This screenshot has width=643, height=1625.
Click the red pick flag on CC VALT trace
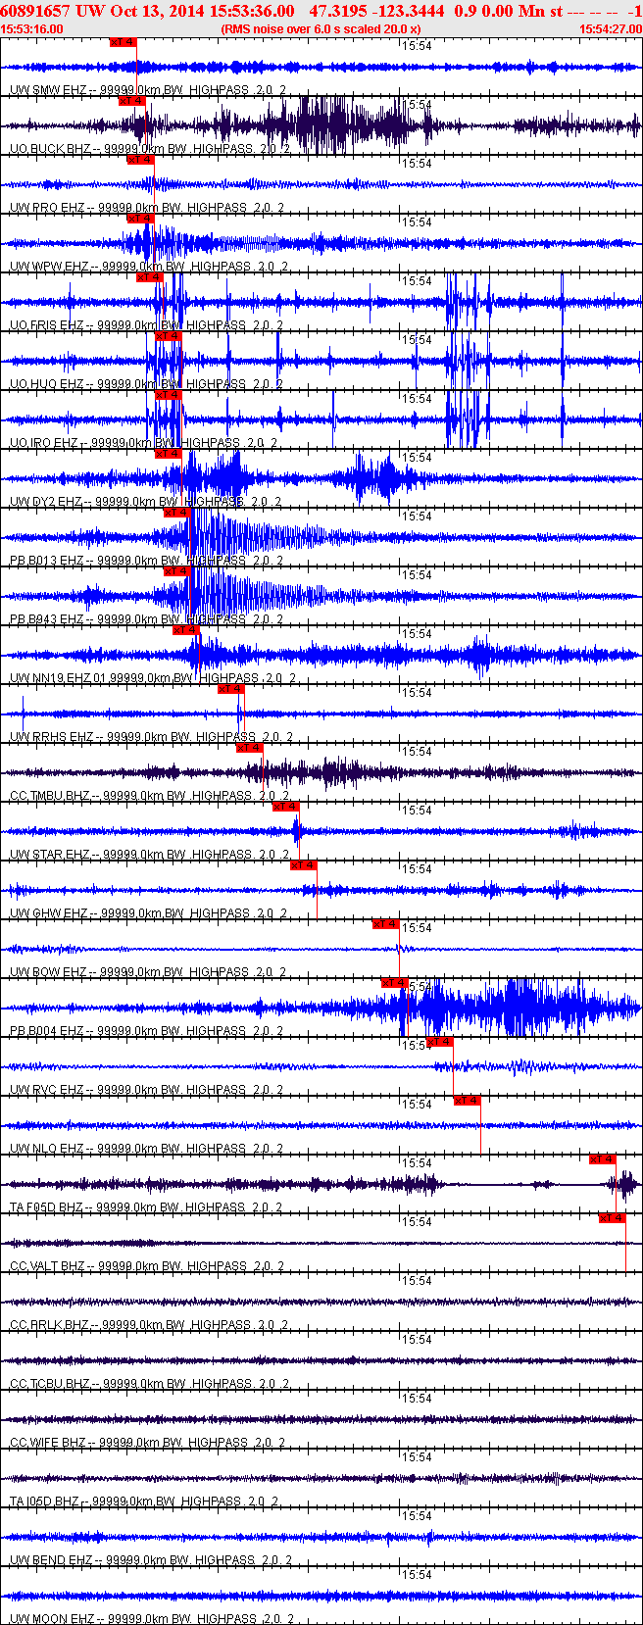tap(612, 1218)
